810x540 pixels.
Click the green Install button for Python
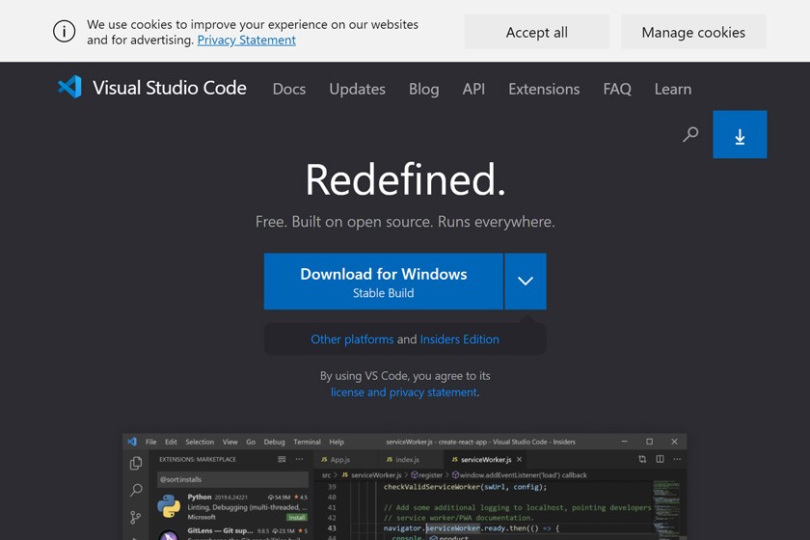(297, 517)
